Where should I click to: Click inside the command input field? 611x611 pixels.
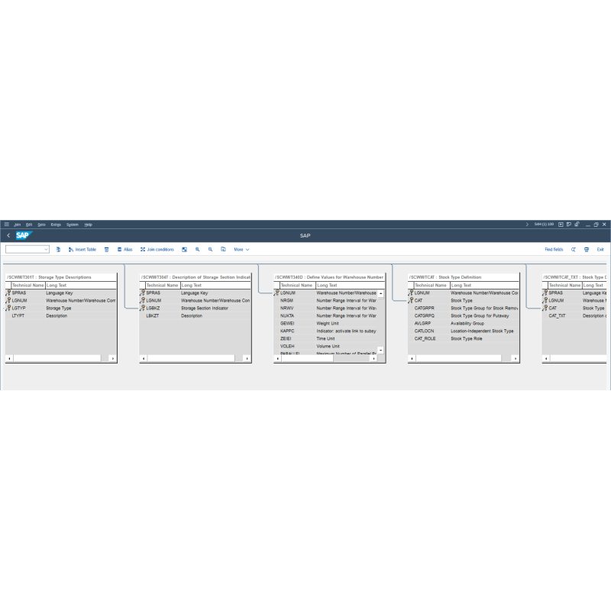click(x=24, y=250)
